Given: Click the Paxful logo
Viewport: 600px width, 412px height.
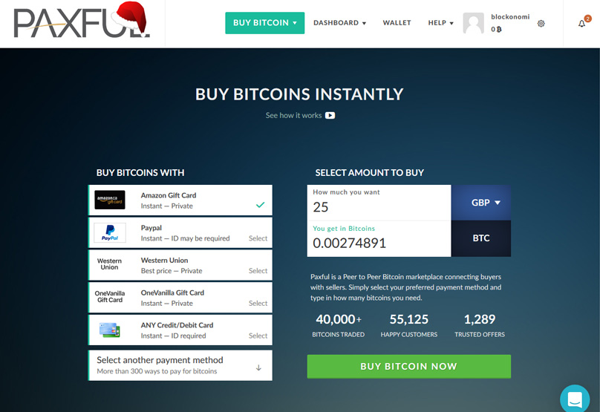Looking at the screenshot, I should [81, 21].
